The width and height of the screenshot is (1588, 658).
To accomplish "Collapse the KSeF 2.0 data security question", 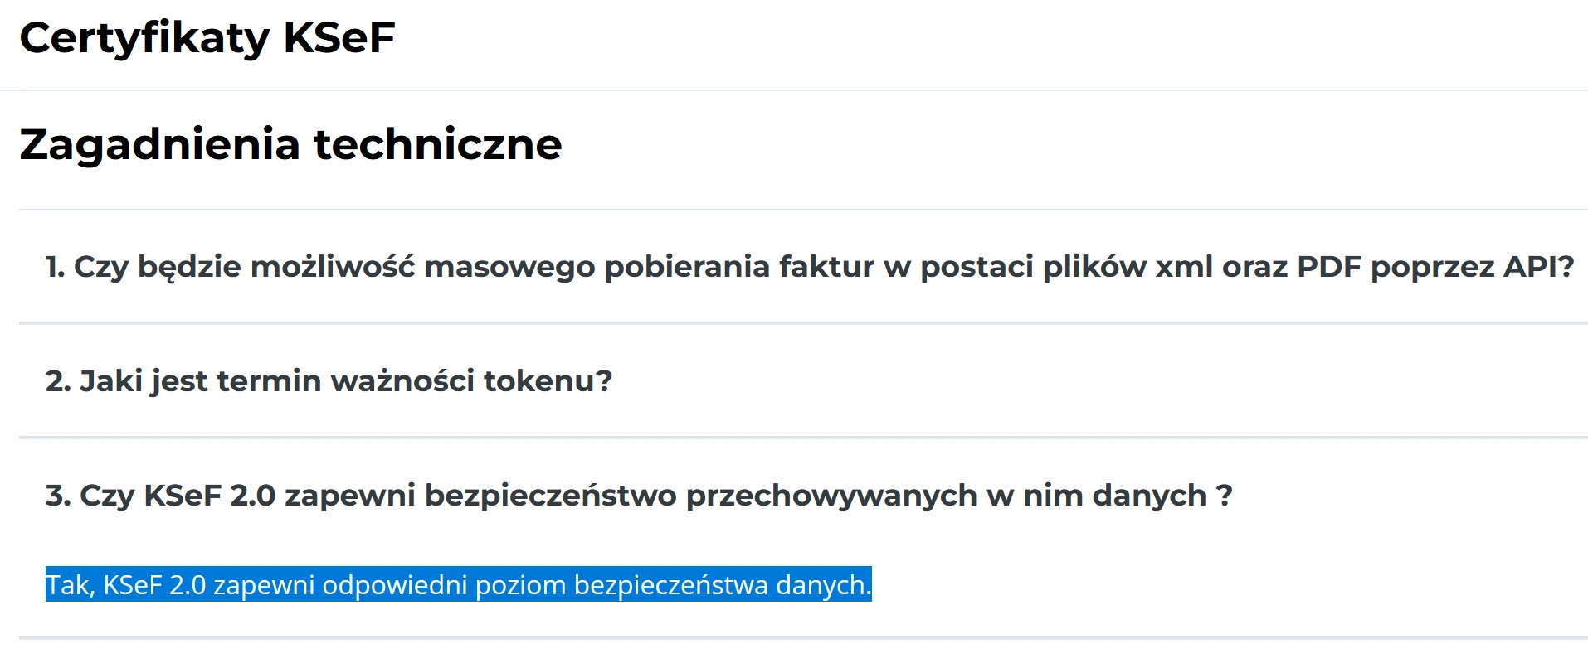I will 638,496.
